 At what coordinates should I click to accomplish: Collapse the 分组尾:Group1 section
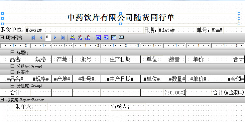pos(12,86)
